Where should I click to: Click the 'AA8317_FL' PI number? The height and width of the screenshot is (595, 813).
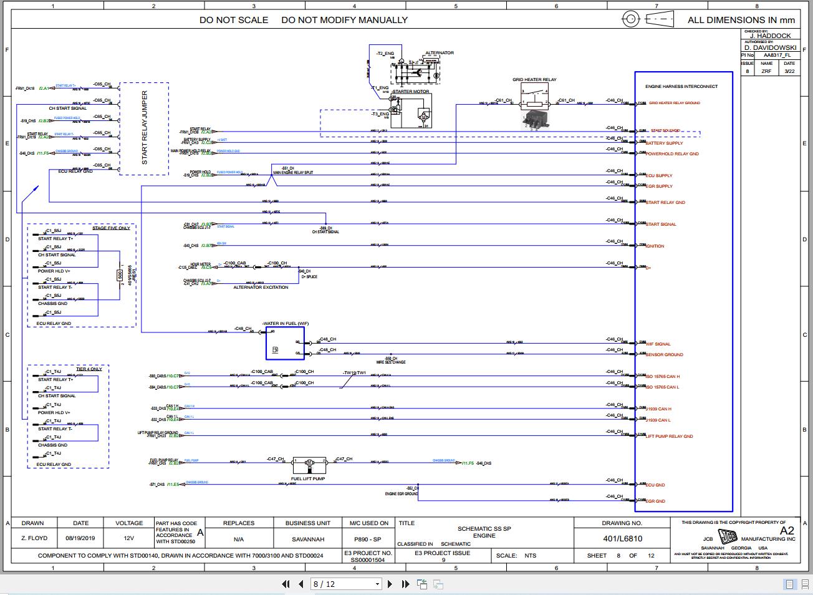777,55
